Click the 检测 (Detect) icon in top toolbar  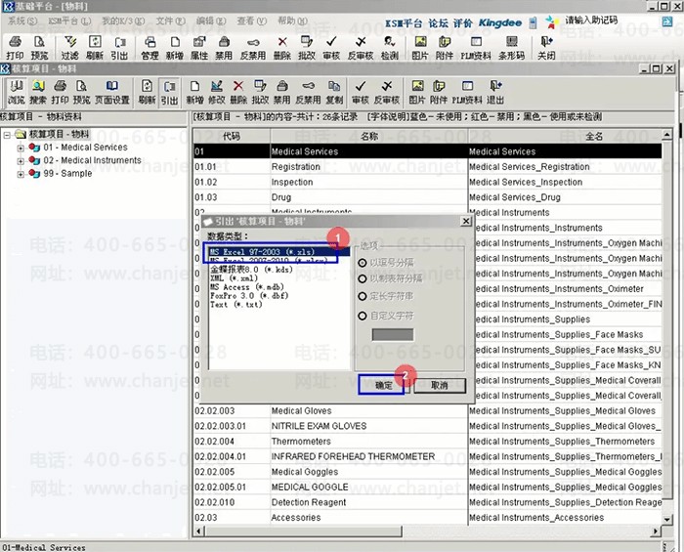point(390,49)
